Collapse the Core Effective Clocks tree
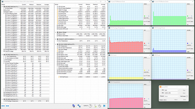Viewport: 195px width, 109px height. pos(4,13)
